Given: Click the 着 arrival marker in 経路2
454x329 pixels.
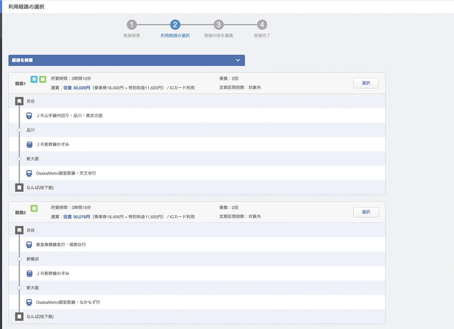Looking at the screenshot, I should [x=19, y=316].
